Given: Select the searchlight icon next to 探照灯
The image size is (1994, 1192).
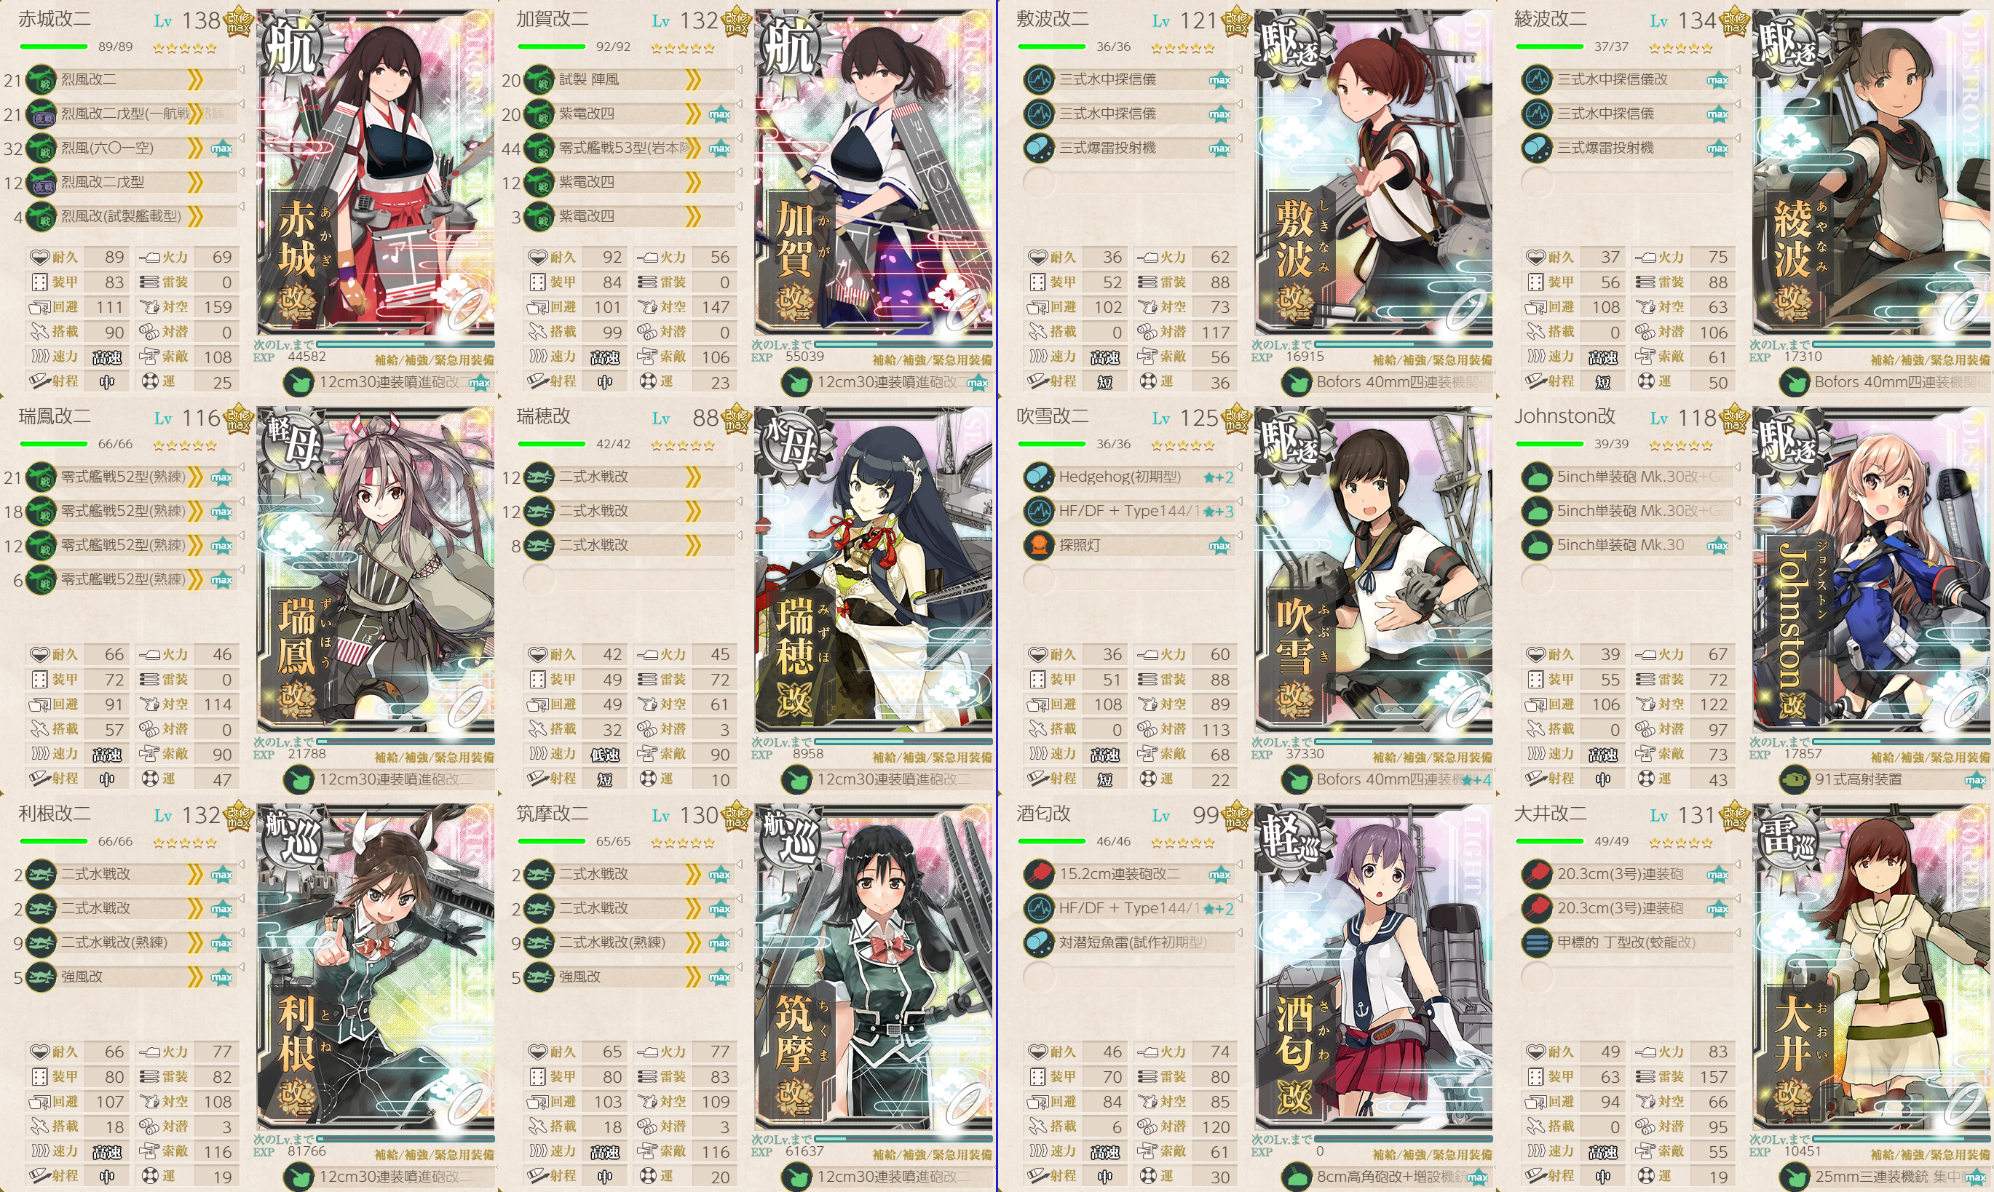Looking at the screenshot, I should 1039,545.
